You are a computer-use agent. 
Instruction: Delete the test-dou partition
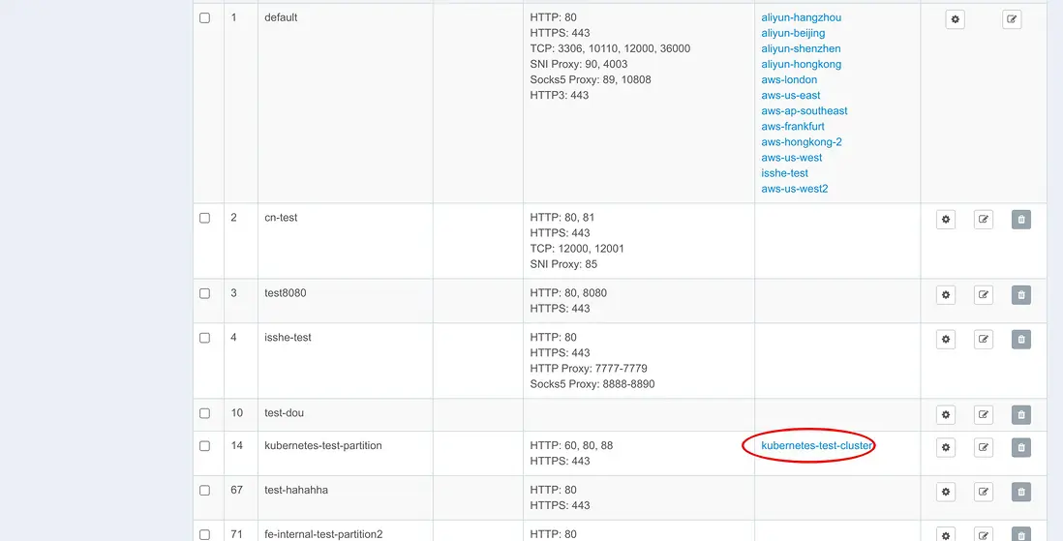[x=1021, y=414]
